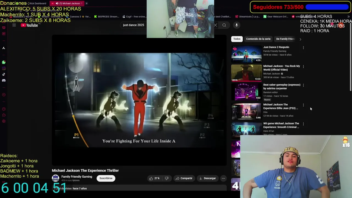Screen dimensions: 352x198
Task: Open extensions cube icon in sidebar
Action: coord(4,115)
